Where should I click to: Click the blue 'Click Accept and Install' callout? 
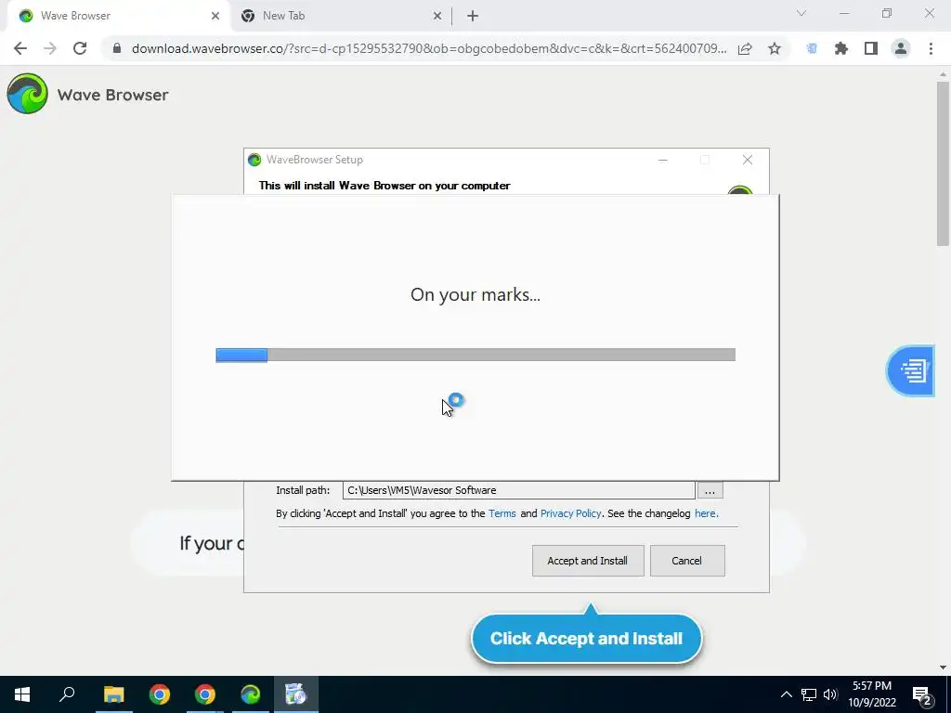(587, 639)
